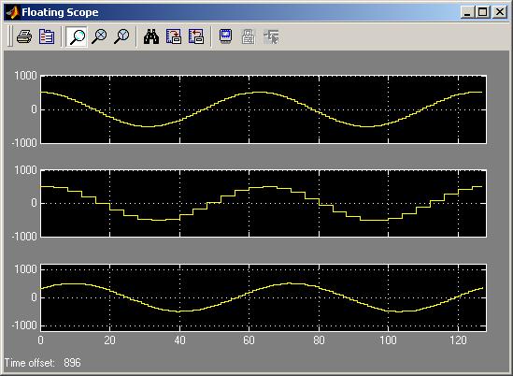This screenshot has height=376, width=513.
Task: Click the Time offset 896 label
Action: point(43,363)
